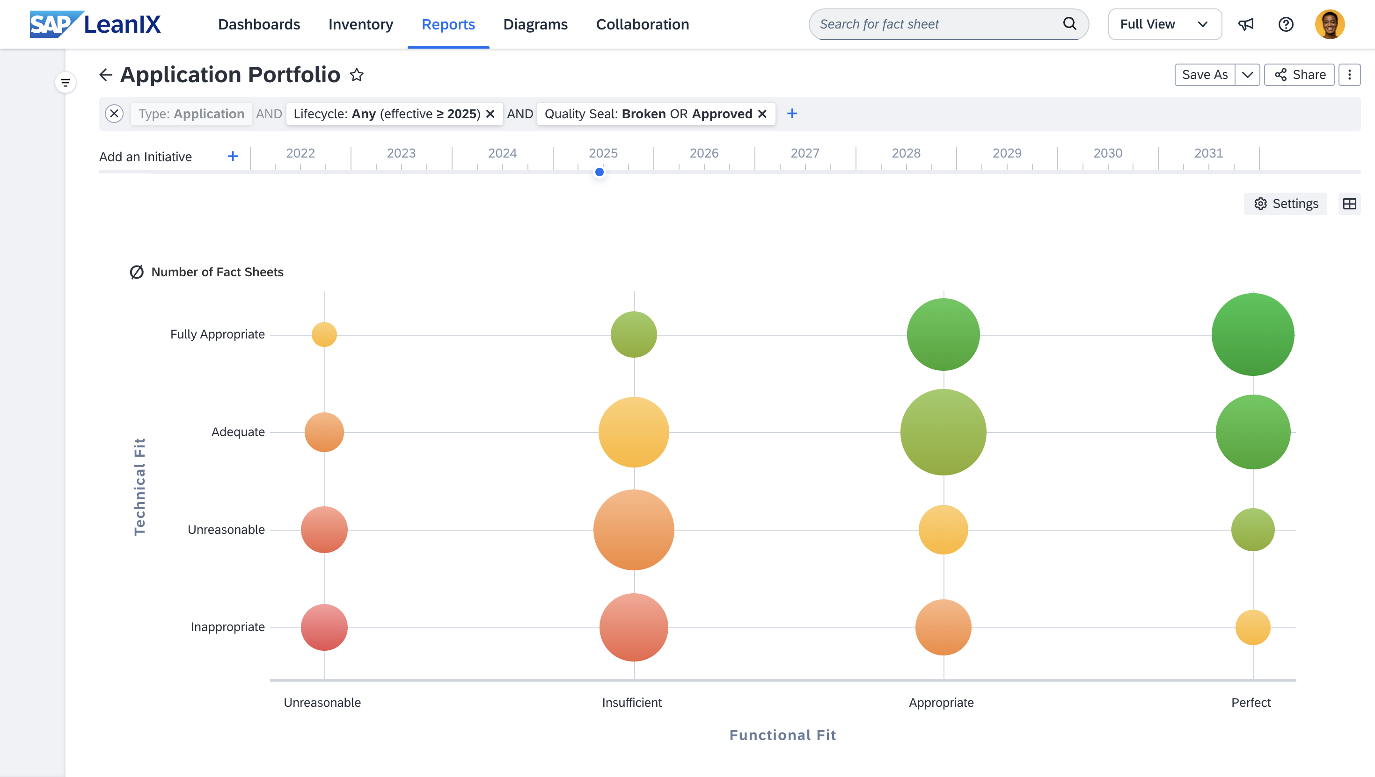
Task: Click the search magnifier icon
Action: coord(1069,23)
